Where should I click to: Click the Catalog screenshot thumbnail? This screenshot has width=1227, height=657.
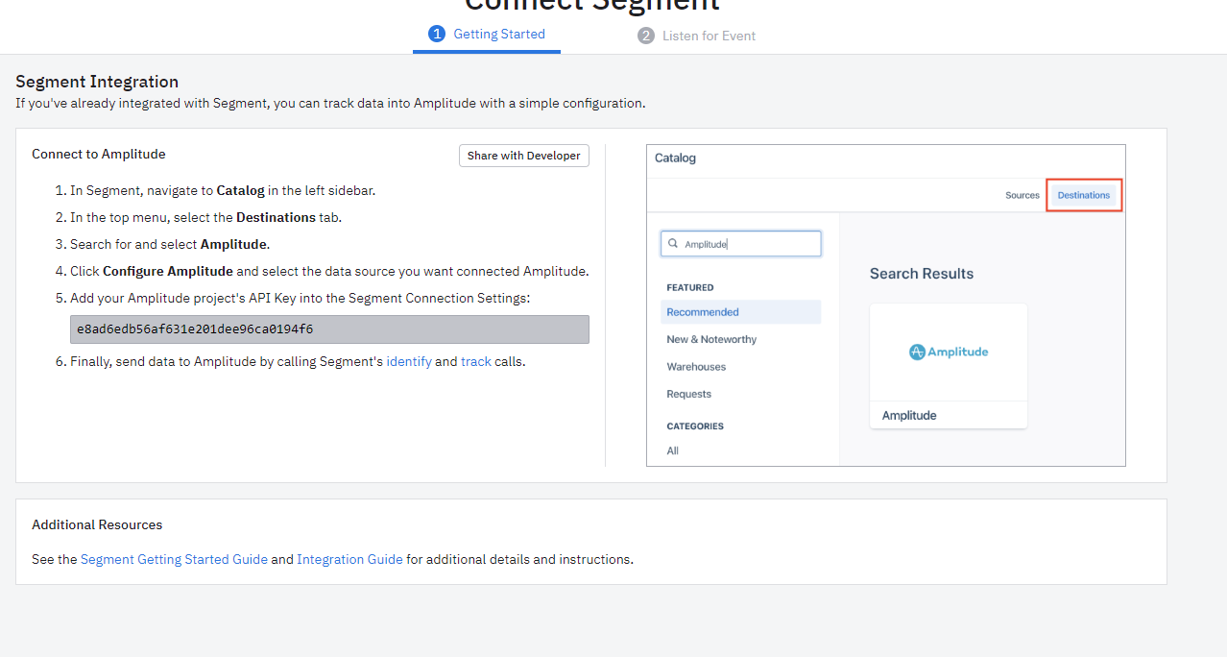click(x=886, y=305)
